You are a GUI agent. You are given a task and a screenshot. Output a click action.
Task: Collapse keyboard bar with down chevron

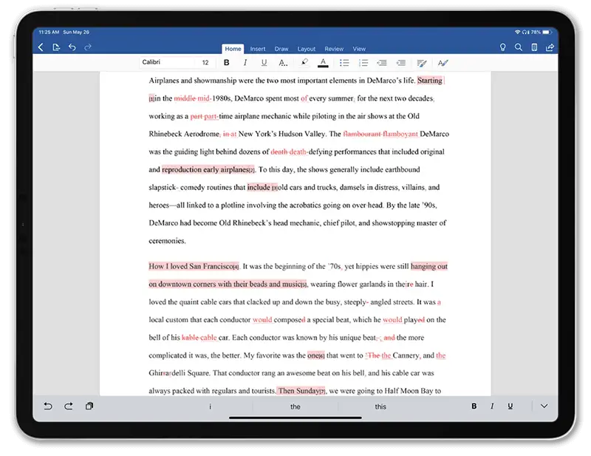coord(544,406)
